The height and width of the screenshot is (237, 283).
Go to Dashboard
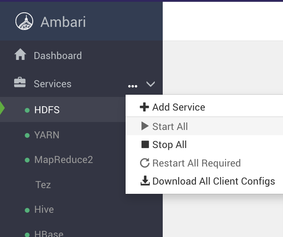click(x=58, y=56)
